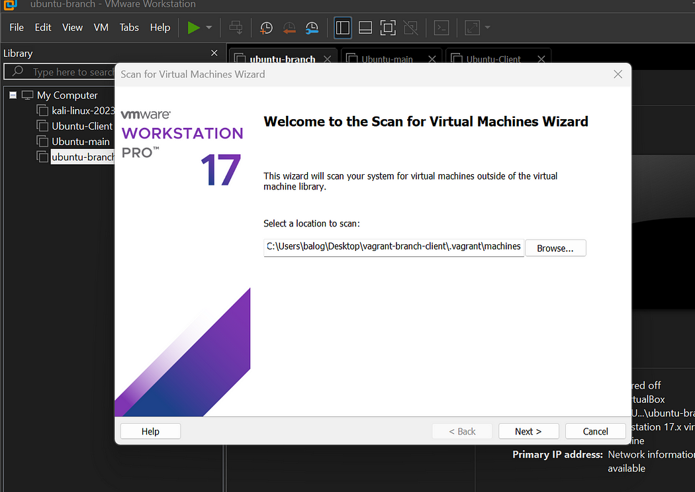Select My Computer in the library tree
Screen dimensions: 695x492
(x=67, y=95)
